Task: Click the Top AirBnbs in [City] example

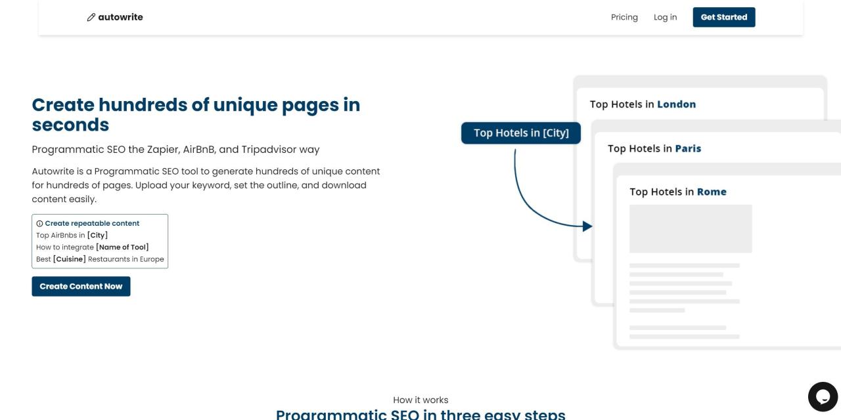Action: pyautogui.click(x=72, y=235)
